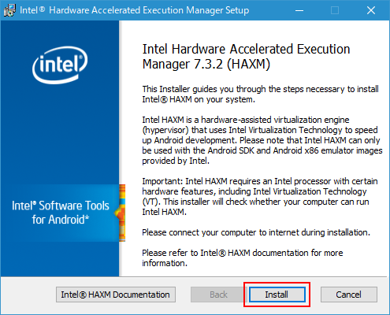Viewport: 390px width, 315px height.
Task: Click the 'Please refer to Intel HAXM documentation' text
Action: pyautogui.click(x=243, y=258)
